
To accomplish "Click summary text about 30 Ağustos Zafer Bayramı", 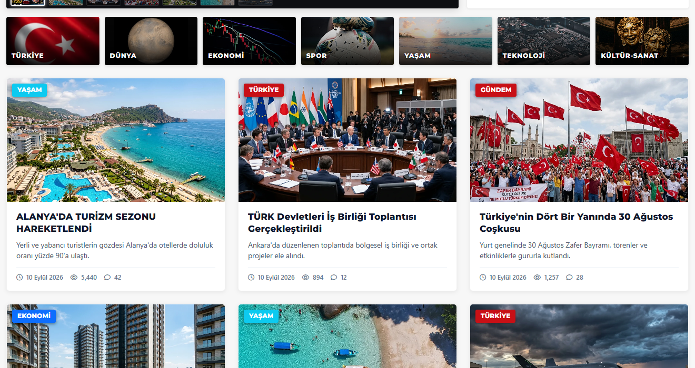I will tap(563, 250).
